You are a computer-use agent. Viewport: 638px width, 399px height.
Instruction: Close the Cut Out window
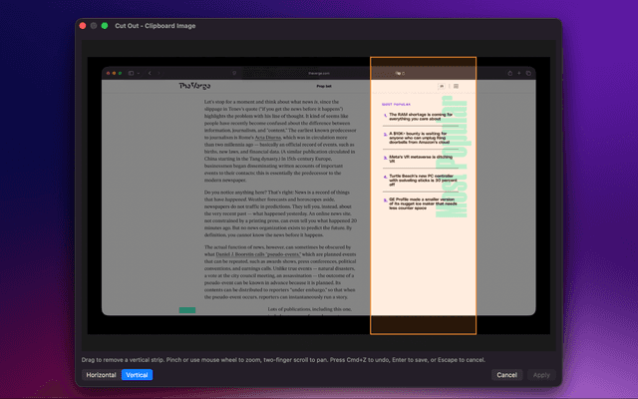click(x=81, y=25)
